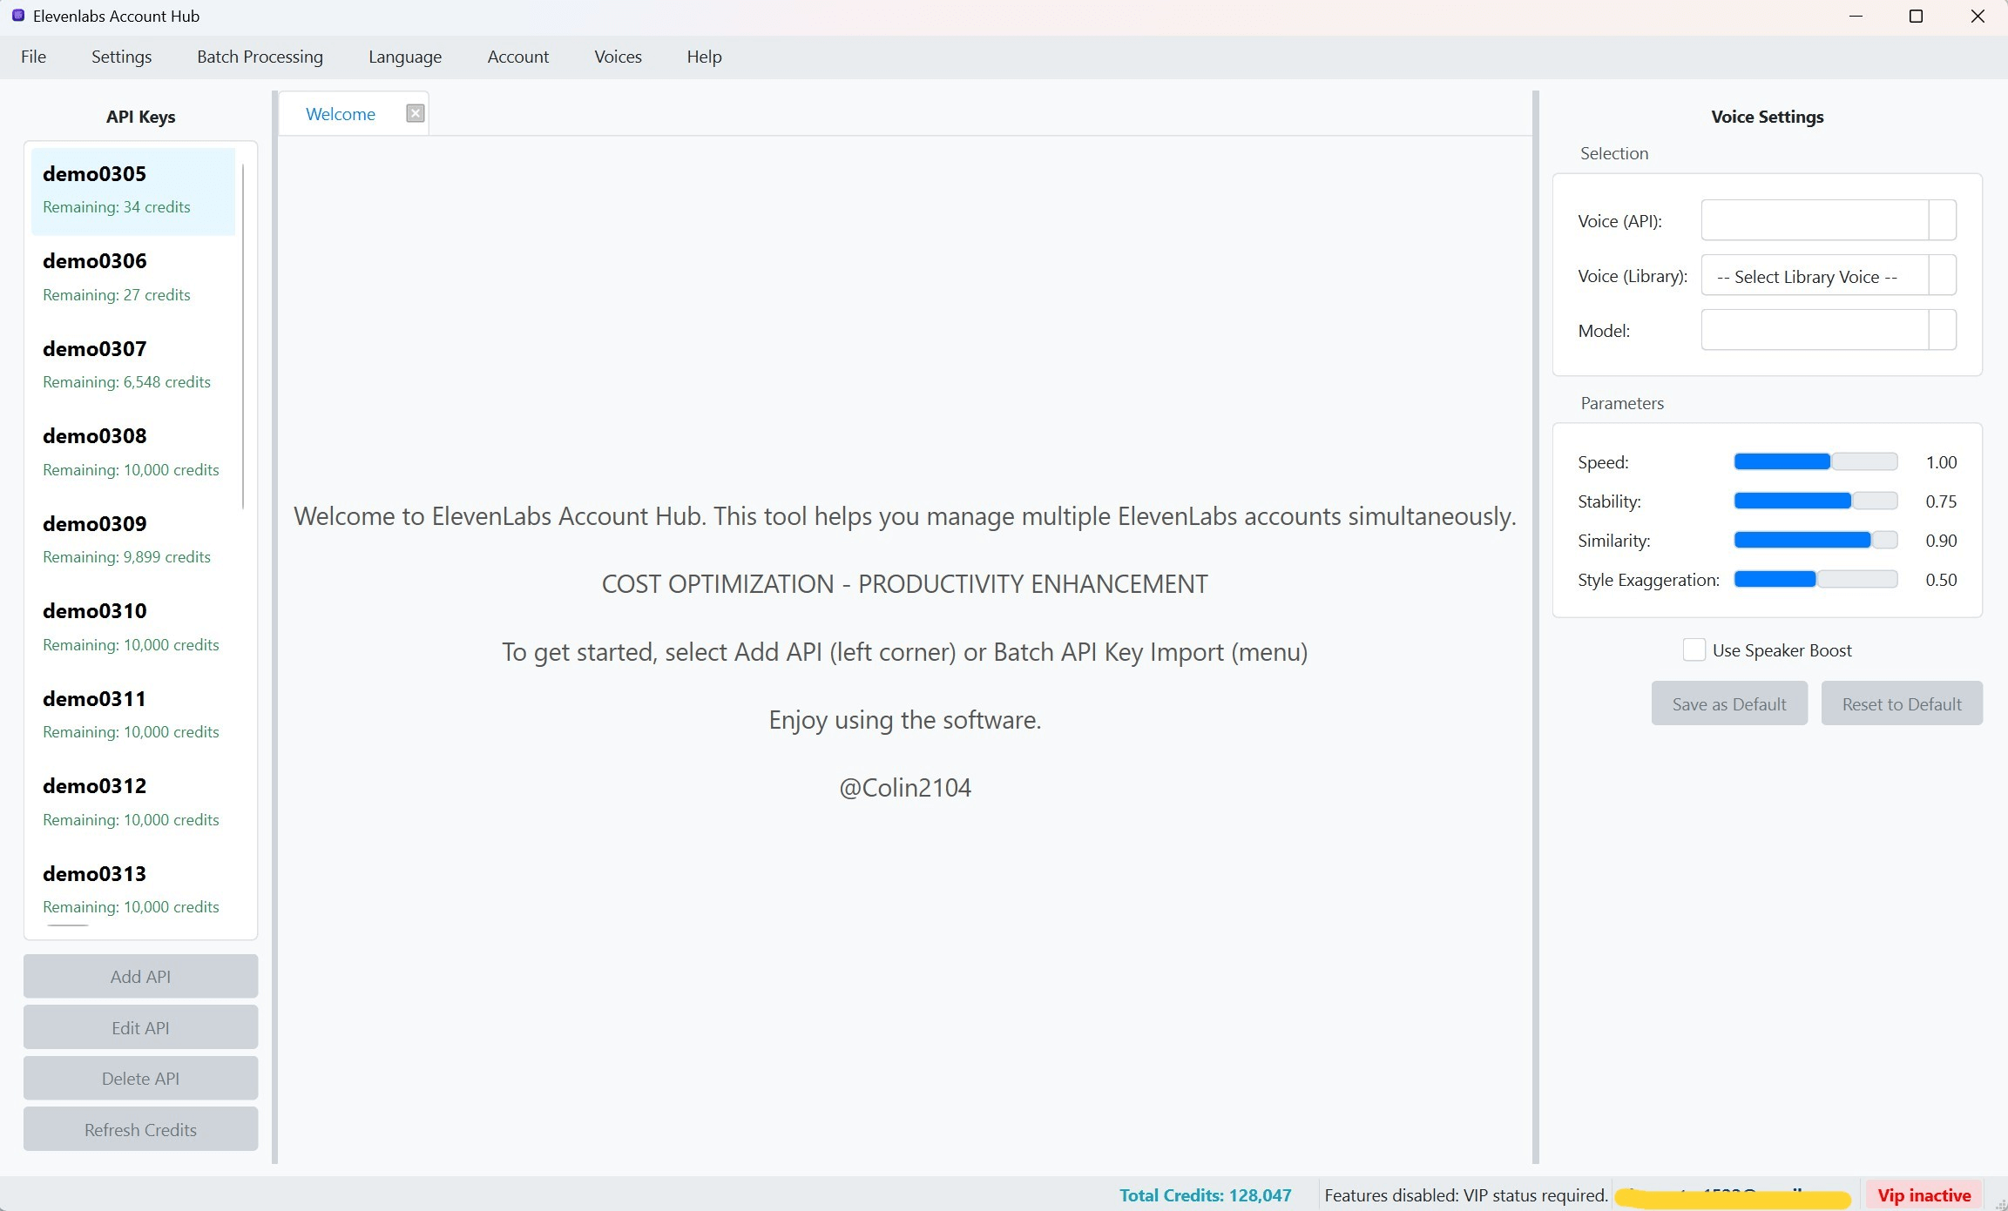Select the demo0308 API key entry

point(133,453)
